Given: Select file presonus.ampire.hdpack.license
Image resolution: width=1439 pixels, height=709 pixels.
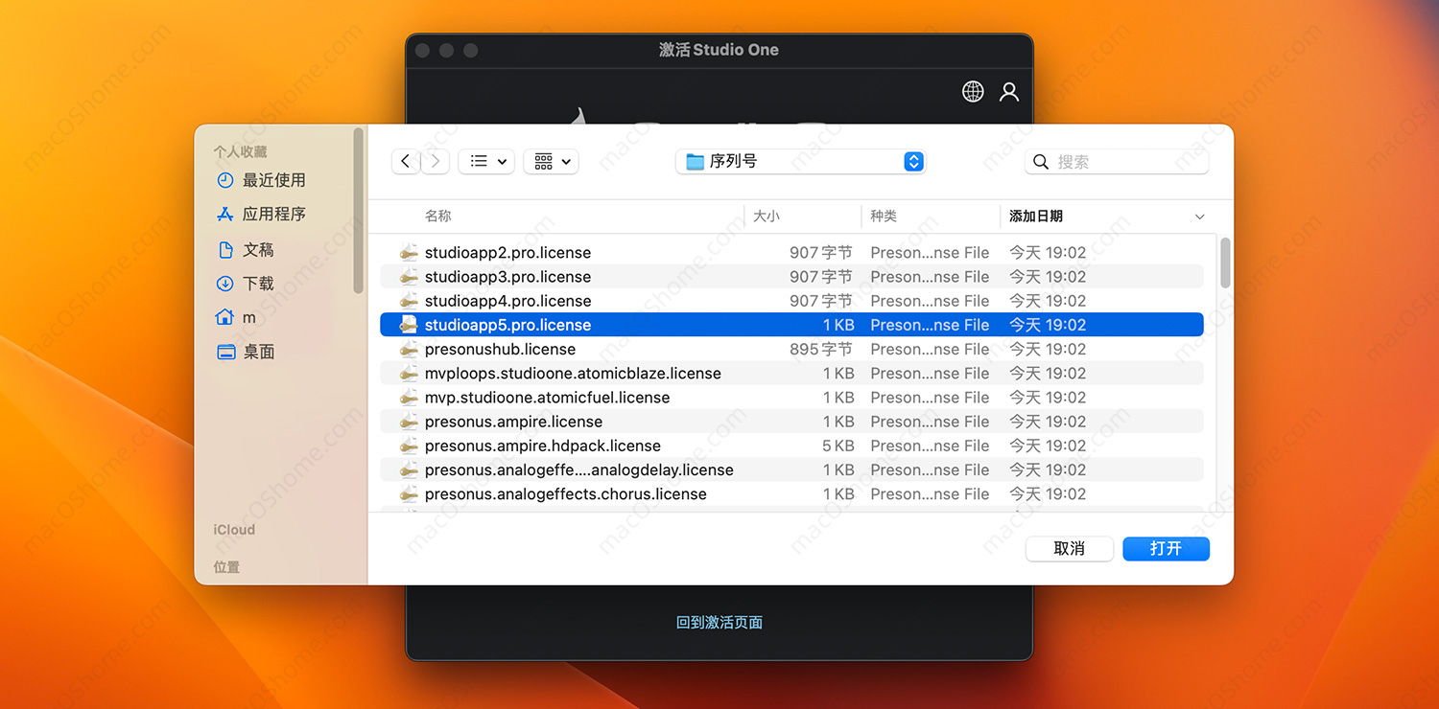Looking at the screenshot, I should (791, 446).
